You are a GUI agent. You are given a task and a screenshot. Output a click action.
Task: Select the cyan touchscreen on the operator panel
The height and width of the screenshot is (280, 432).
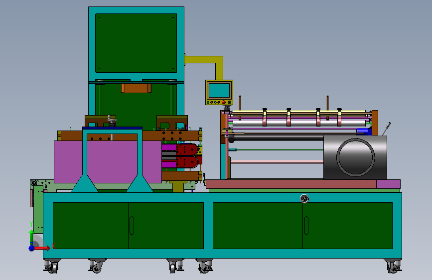(x=219, y=90)
